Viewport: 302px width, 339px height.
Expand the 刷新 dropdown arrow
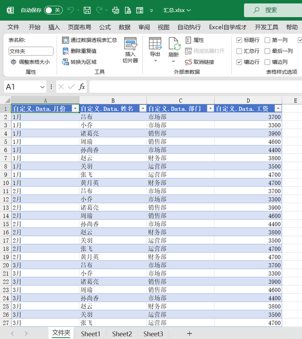(x=173, y=61)
